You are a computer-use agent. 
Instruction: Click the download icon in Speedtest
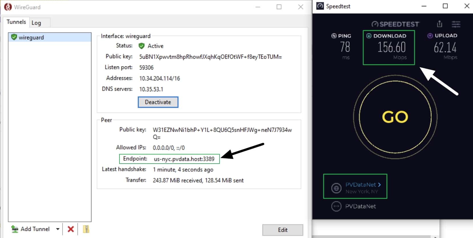coord(369,36)
